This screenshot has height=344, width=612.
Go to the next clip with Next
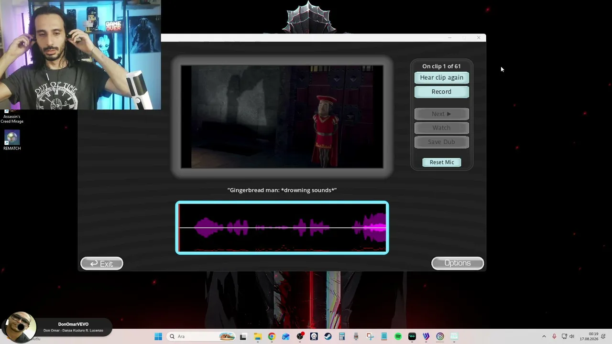tap(441, 114)
